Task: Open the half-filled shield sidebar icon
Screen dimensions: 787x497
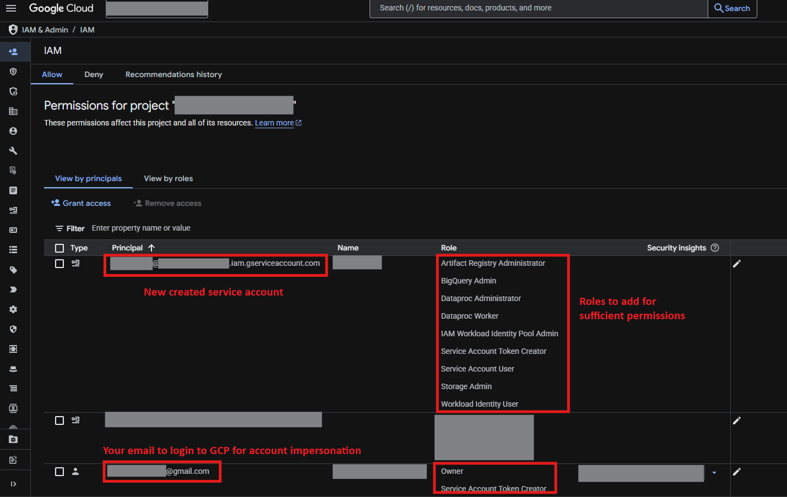Action: [13, 329]
